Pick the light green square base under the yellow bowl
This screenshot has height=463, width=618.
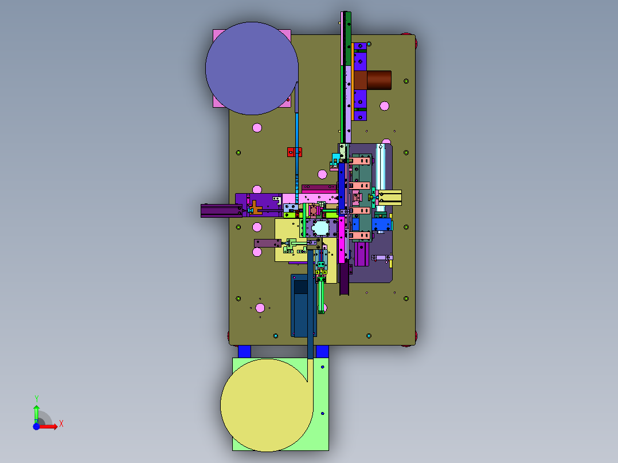coord(321,433)
